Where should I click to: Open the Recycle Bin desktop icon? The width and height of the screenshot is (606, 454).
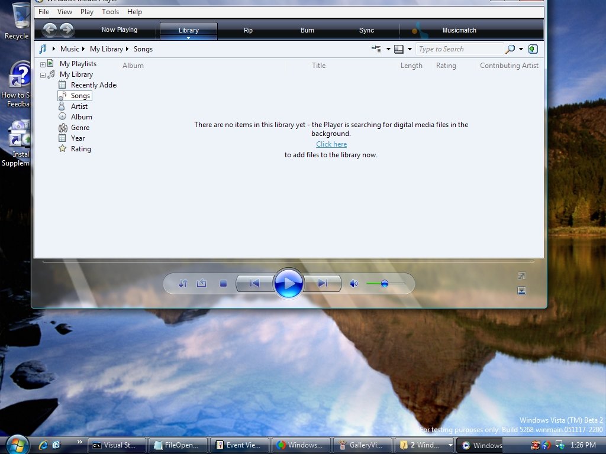pyautogui.click(x=17, y=21)
